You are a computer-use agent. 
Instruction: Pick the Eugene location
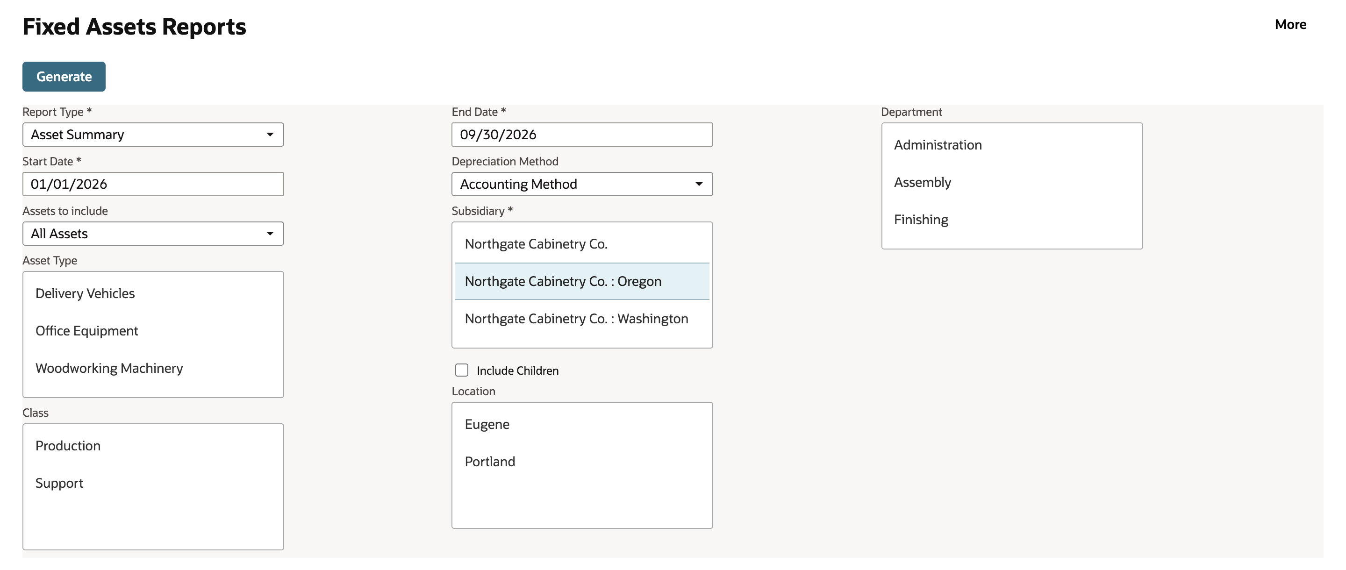582,424
